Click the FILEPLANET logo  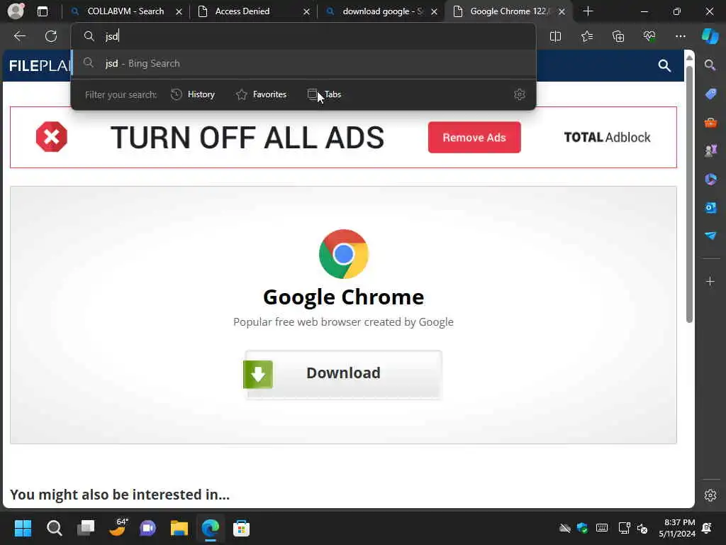(x=40, y=66)
